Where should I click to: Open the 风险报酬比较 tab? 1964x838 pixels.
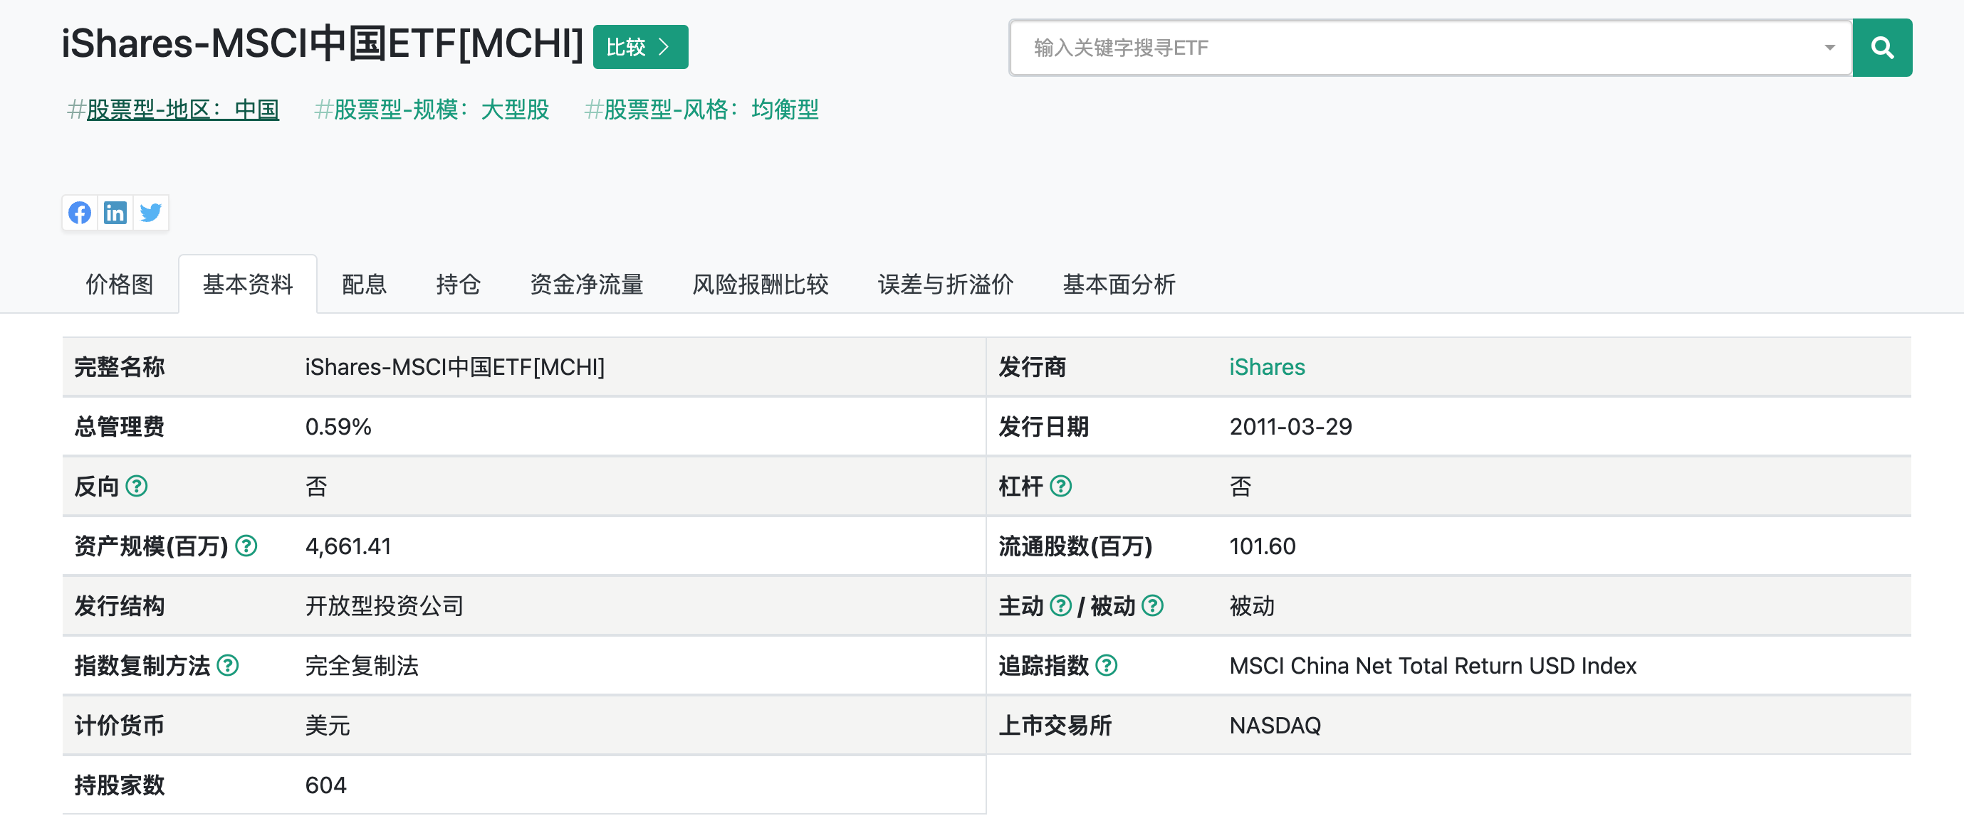(760, 284)
